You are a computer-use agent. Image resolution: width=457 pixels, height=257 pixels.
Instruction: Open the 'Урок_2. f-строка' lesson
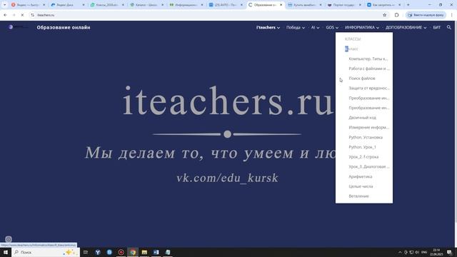pos(363,157)
